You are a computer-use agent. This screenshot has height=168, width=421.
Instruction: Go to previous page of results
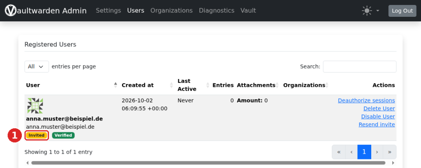coord(352,152)
